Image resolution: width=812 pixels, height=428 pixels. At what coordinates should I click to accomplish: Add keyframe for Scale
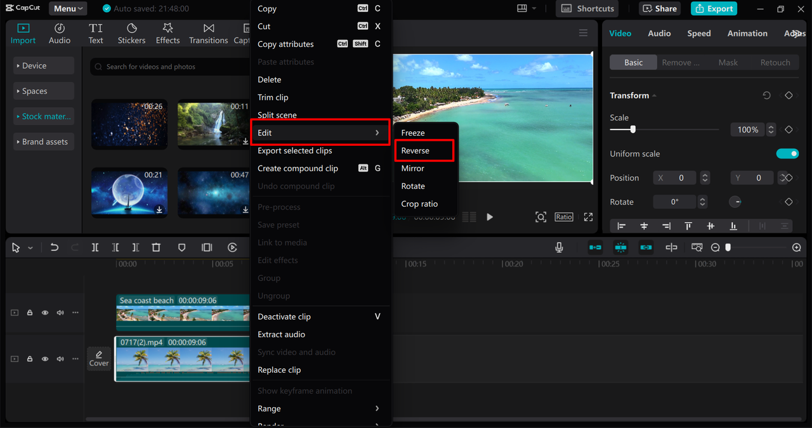point(789,129)
